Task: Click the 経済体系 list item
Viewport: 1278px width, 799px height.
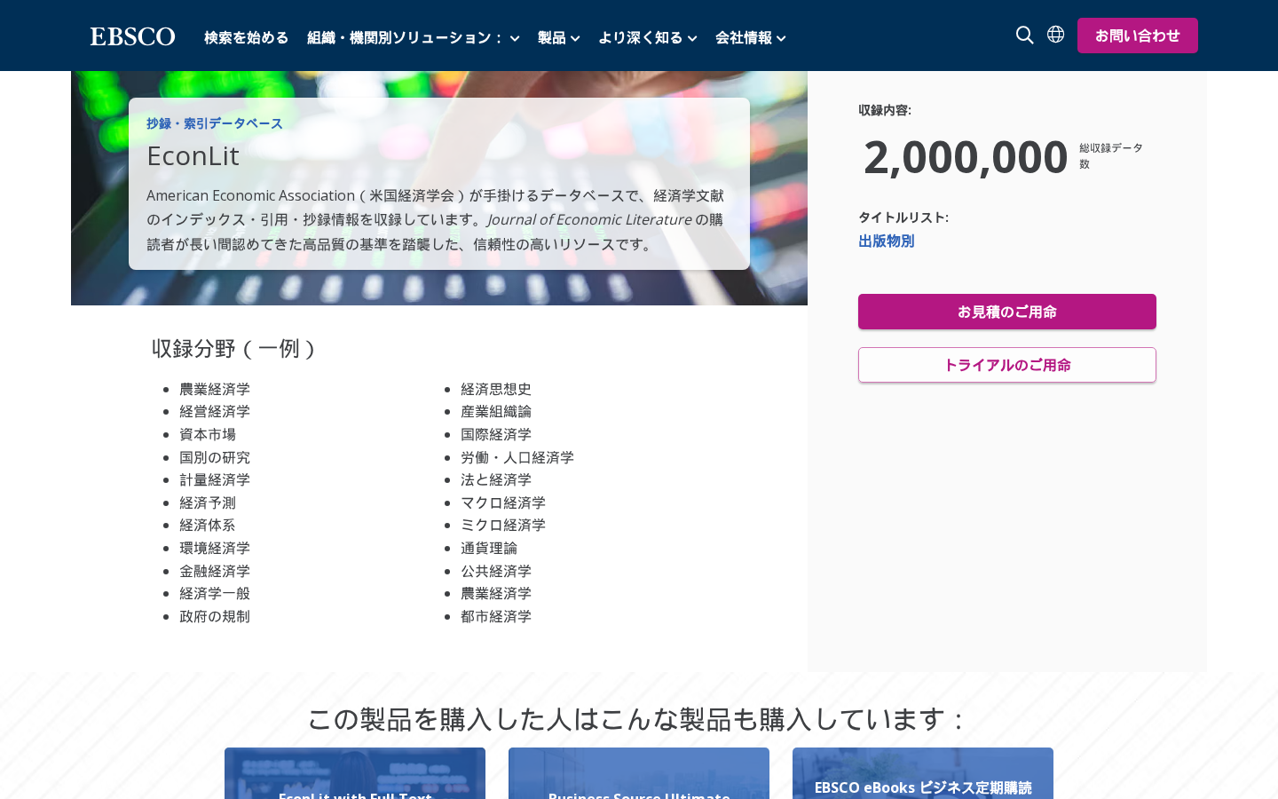Action: tap(208, 525)
